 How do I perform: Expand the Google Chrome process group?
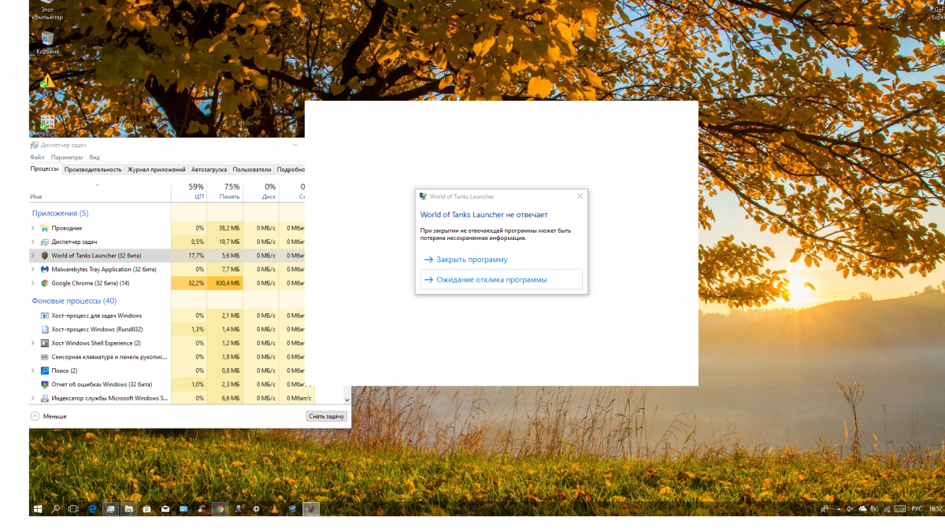[32, 283]
